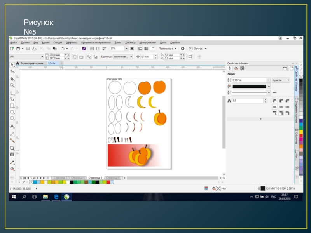Select the Shape edit tool

point(12,71)
